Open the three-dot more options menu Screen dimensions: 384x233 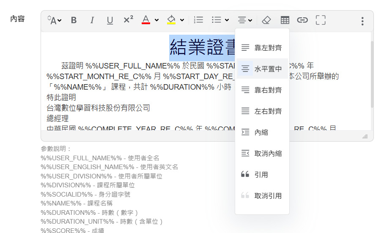pyautogui.click(x=362, y=21)
